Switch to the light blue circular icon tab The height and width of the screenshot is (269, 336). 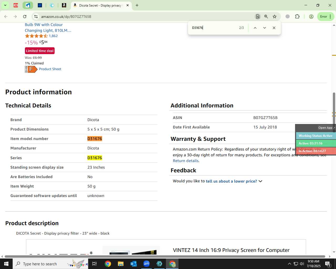click(52, 5)
